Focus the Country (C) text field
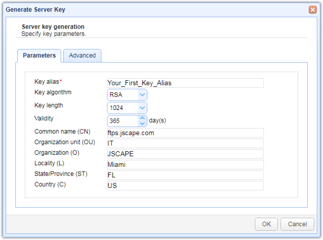323x240 pixels. (x=185, y=186)
